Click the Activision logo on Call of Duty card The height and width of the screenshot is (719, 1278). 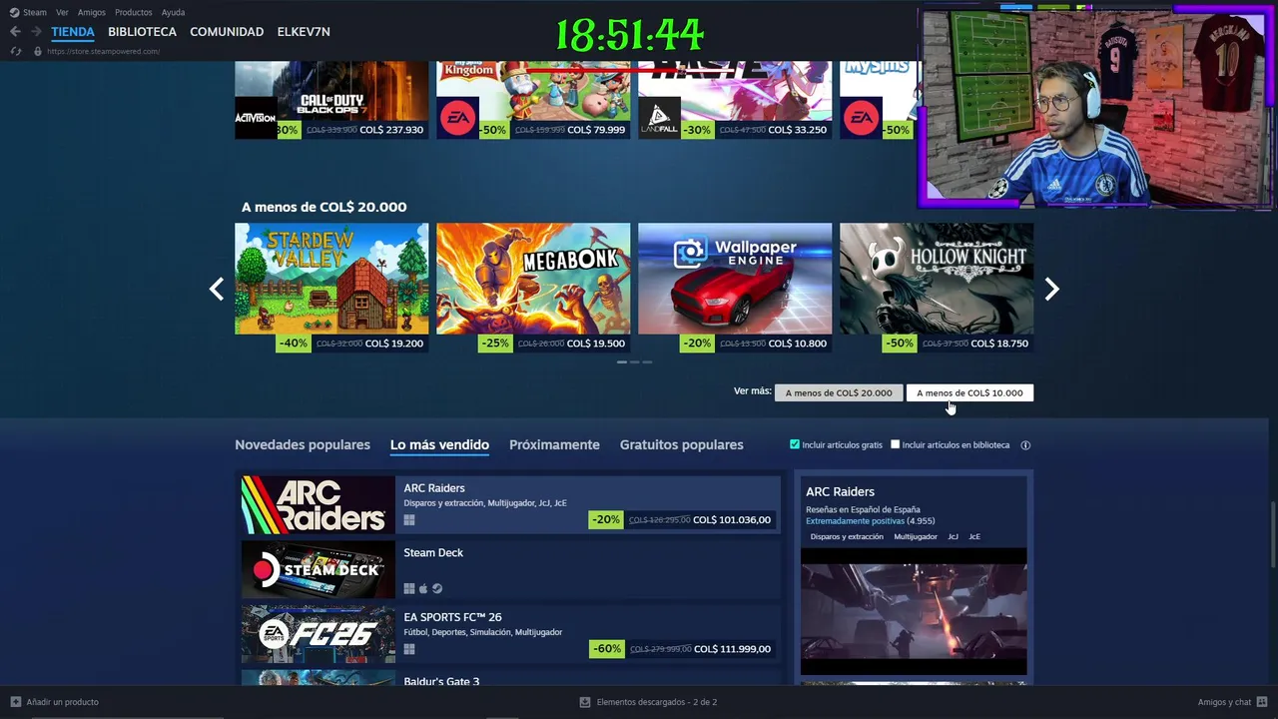[255, 118]
